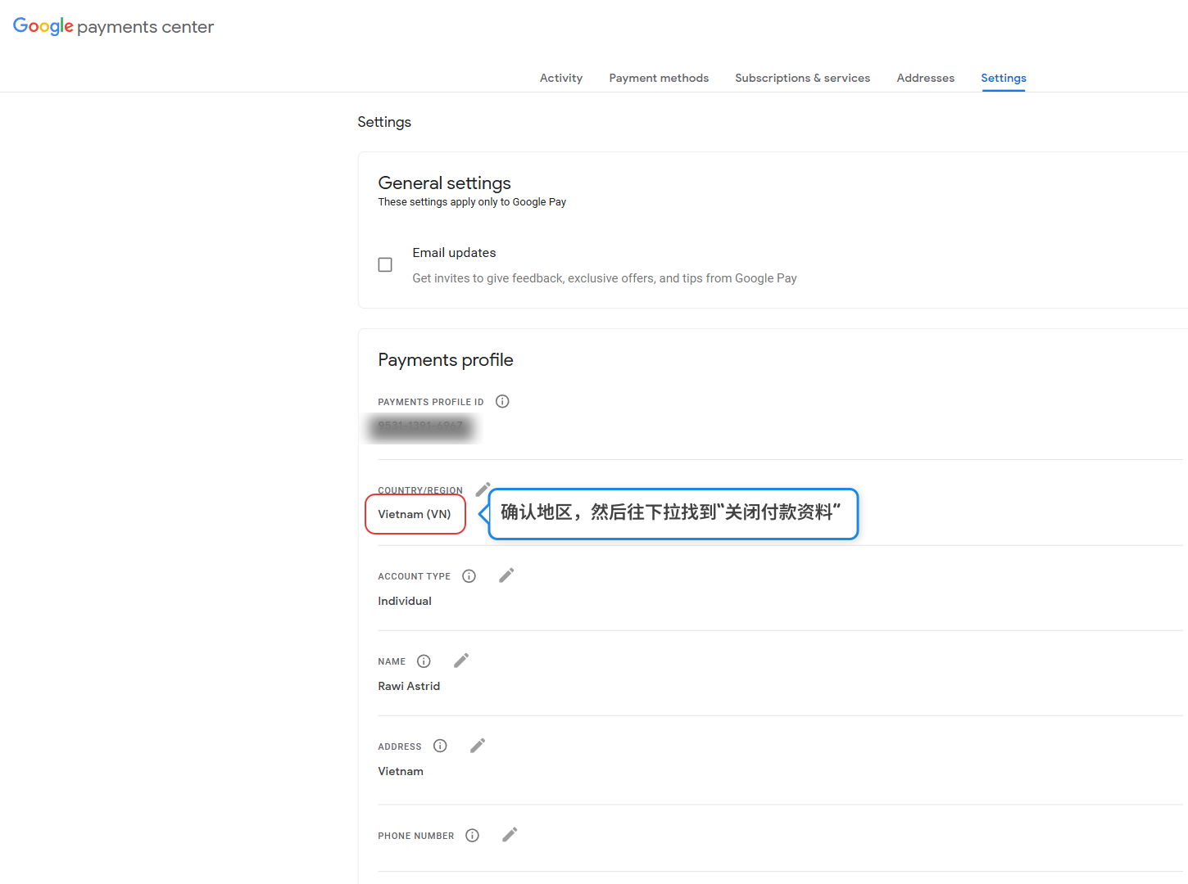
Task: Show info about Name field
Action: click(424, 661)
